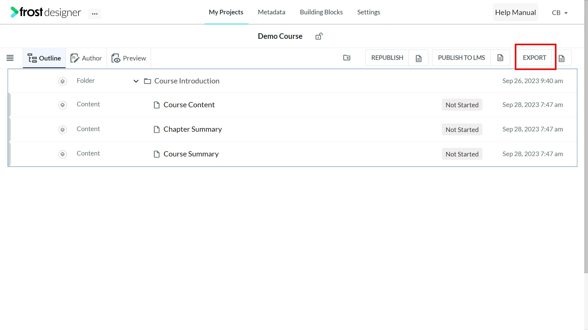Open the Settings tab

pos(369,12)
